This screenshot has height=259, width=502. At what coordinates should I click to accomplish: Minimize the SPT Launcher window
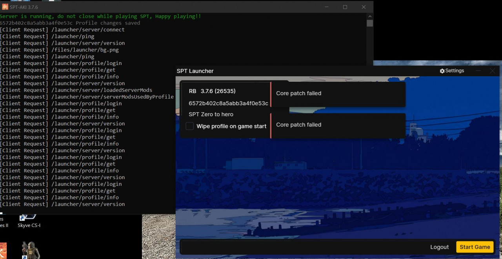click(478, 71)
